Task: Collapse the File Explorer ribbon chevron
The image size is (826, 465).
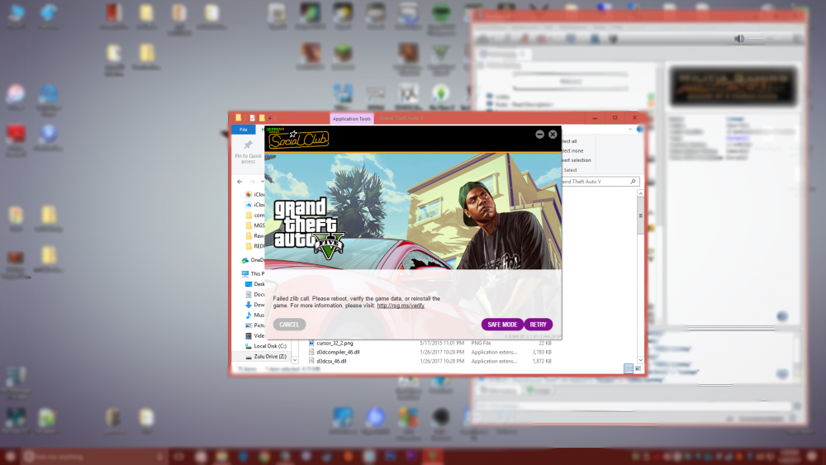Action: (630, 130)
